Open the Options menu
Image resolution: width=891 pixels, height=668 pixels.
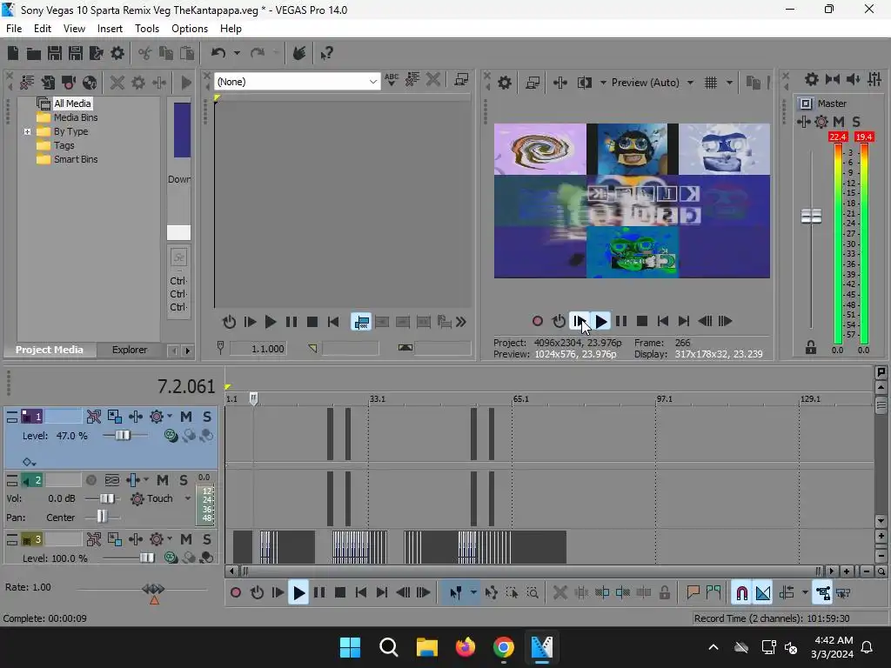tap(190, 29)
